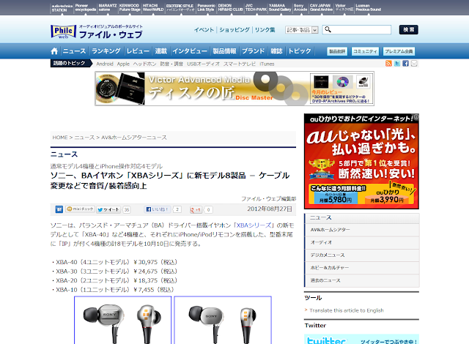Open the ショッピング link
The image size is (469, 344).
tap(234, 29)
